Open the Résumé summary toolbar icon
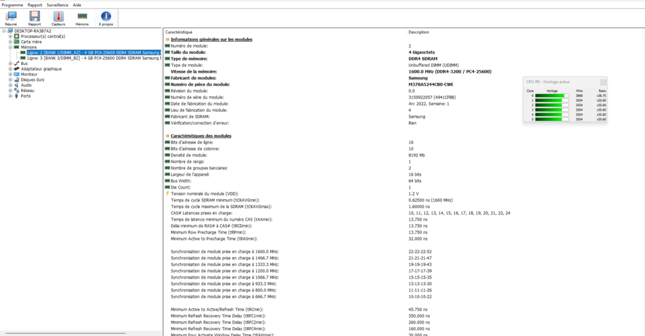645x336 pixels. [11, 18]
